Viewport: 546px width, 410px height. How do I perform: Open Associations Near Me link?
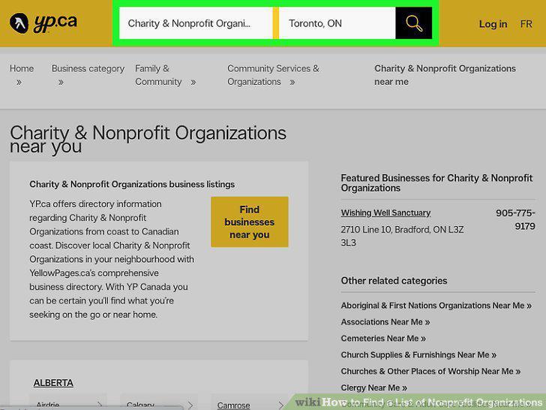tap(385, 322)
